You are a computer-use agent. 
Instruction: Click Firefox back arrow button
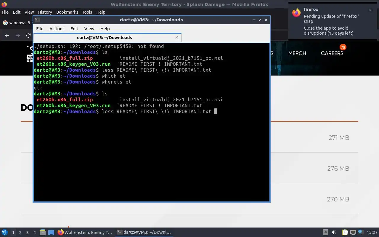(x=7, y=36)
